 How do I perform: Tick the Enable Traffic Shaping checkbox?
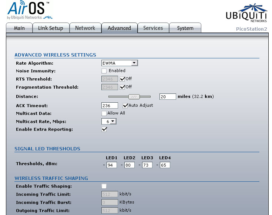[x=104, y=186]
